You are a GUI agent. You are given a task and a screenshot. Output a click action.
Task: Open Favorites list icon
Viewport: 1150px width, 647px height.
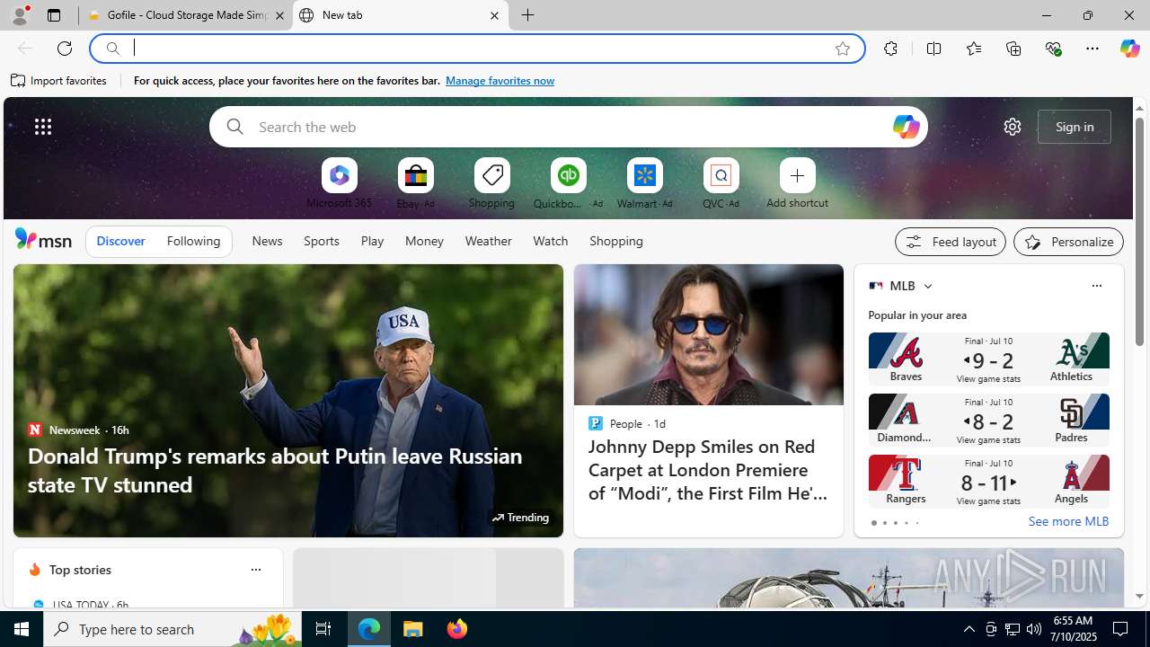(974, 49)
